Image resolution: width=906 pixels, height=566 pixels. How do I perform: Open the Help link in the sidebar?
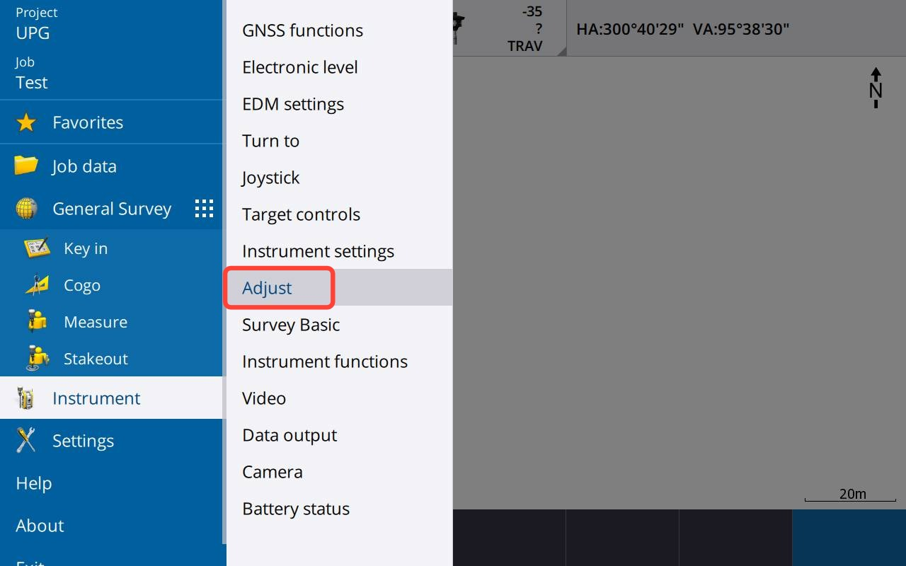coord(34,483)
